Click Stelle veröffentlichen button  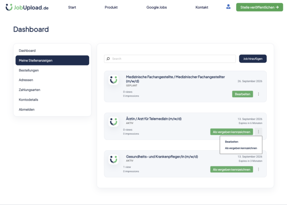[260, 7]
